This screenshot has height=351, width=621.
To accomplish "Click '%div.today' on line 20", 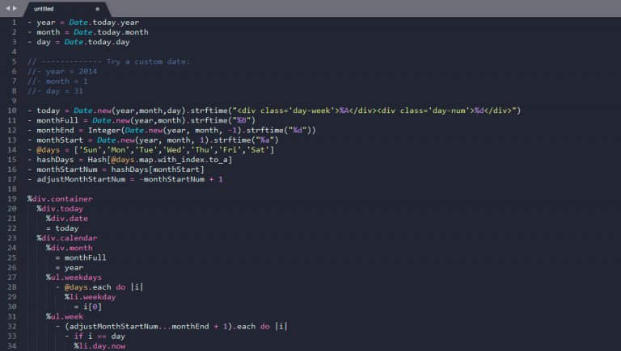I will pos(60,209).
